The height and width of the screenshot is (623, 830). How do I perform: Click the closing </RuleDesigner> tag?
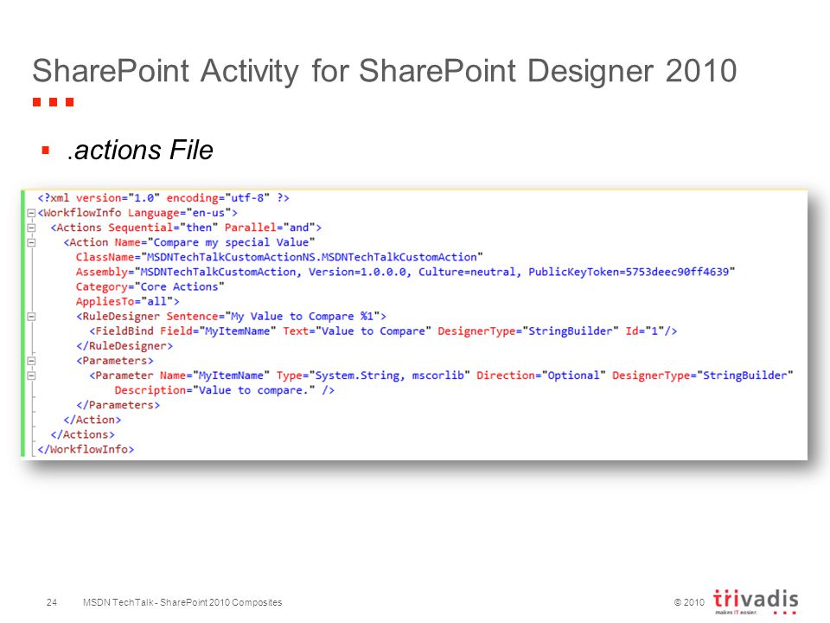point(124,346)
